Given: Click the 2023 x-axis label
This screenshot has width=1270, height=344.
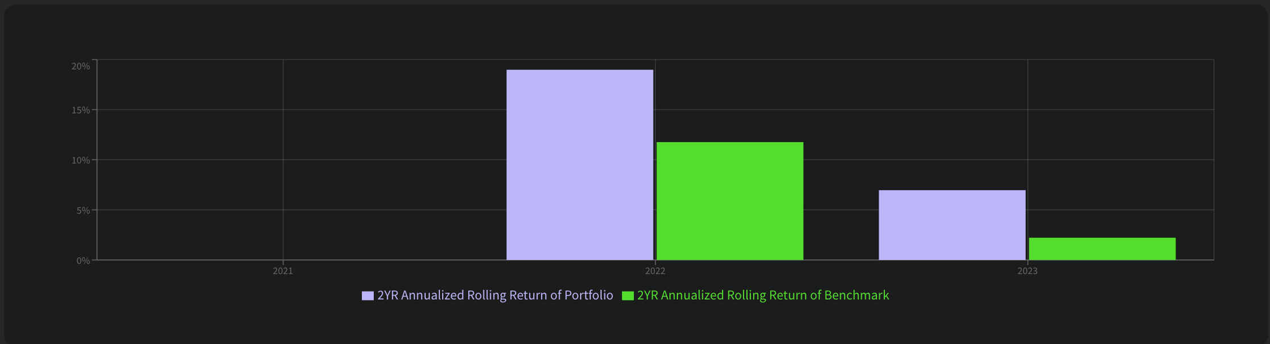Looking at the screenshot, I should pos(1027,271).
